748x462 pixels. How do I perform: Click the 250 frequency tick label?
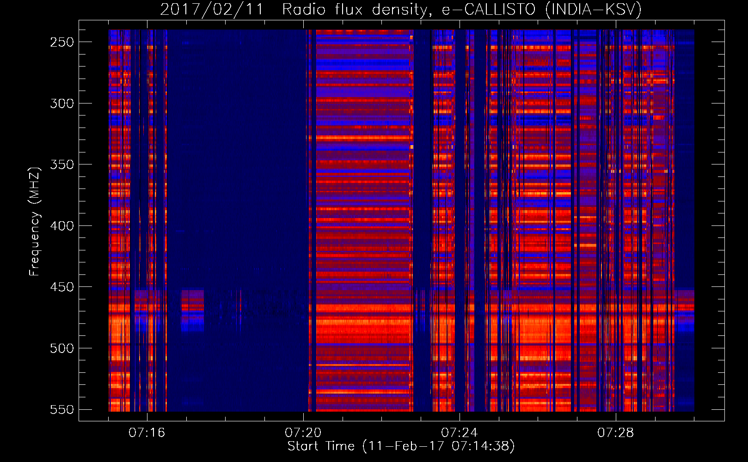point(62,42)
